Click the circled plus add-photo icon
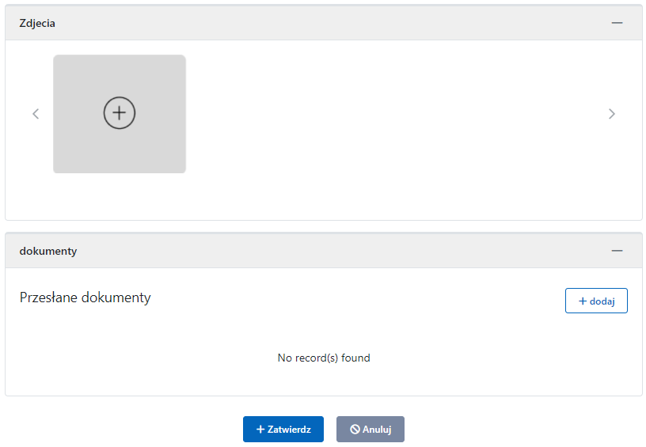The width and height of the screenshot is (646, 447). 120,113
